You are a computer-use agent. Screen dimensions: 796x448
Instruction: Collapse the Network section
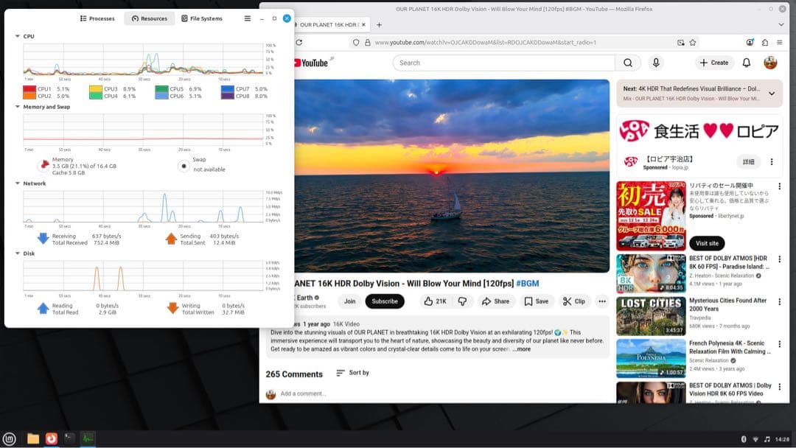tap(18, 183)
